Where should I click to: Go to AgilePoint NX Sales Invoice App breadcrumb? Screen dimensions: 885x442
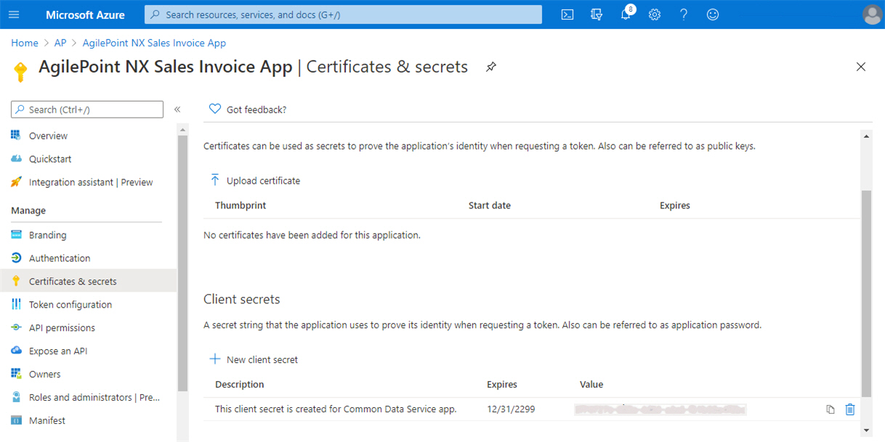pos(154,43)
